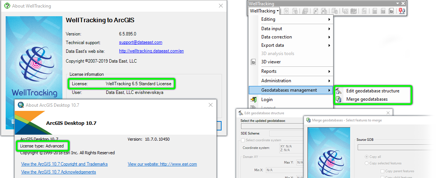Image resolution: width=436 pixels, height=178 pixels.
Task: Click the page with horizontal arrows toolbar icon
Action: [x=364, y=11]
